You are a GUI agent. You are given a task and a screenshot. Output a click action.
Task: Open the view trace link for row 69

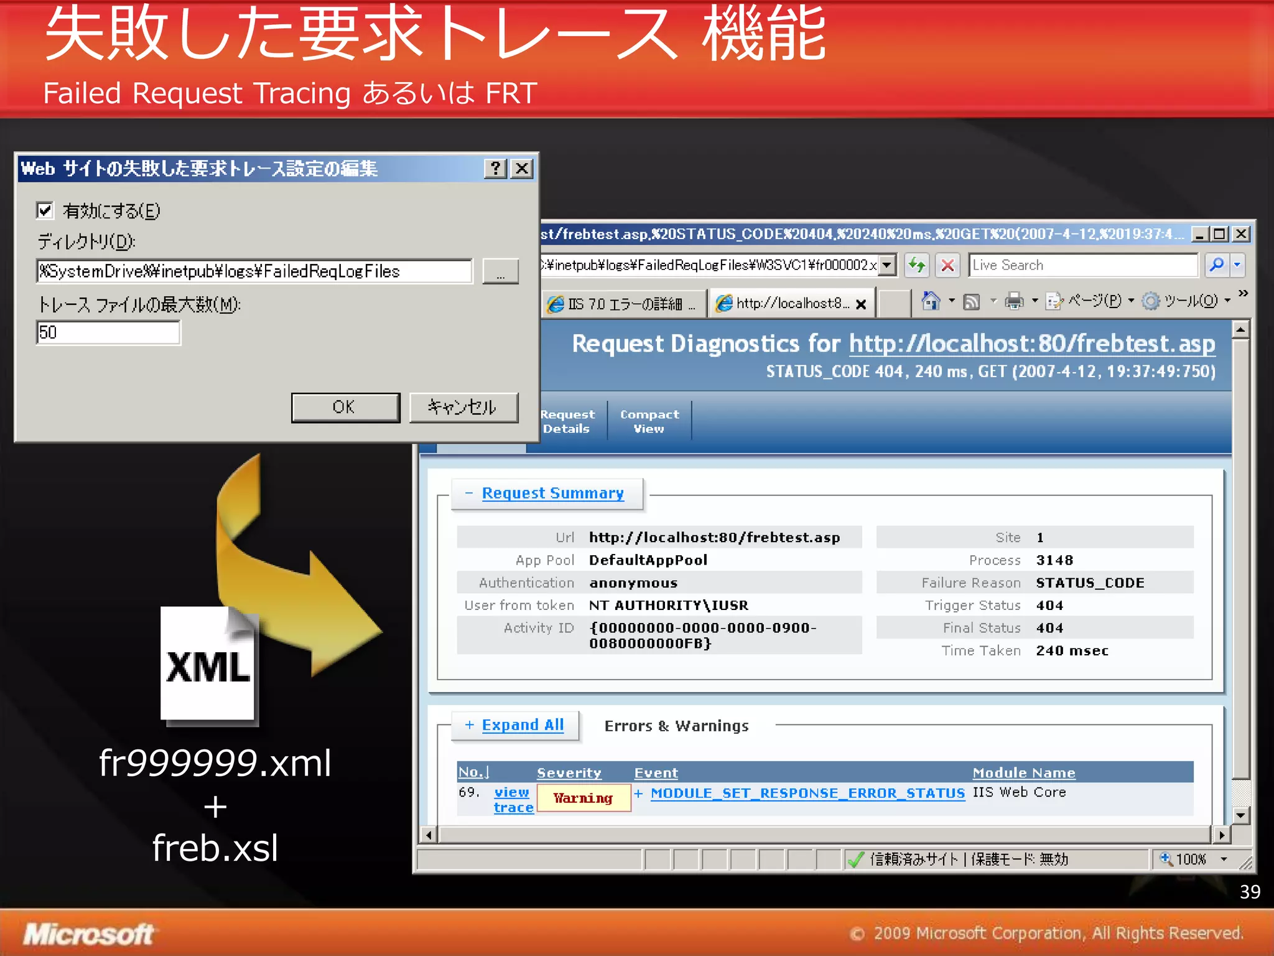pos(513,800)
